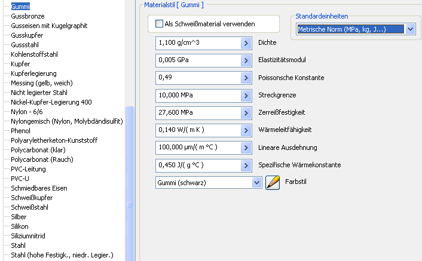Click the pencil icon to edit Farbstil
This screenshot has height=261, width=422.
pos(273,183)
